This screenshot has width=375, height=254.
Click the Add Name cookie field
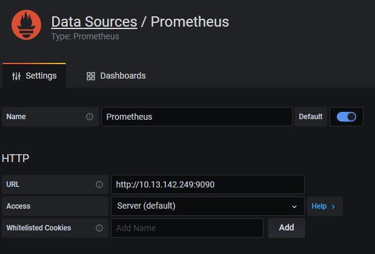[x=187, y=228]
